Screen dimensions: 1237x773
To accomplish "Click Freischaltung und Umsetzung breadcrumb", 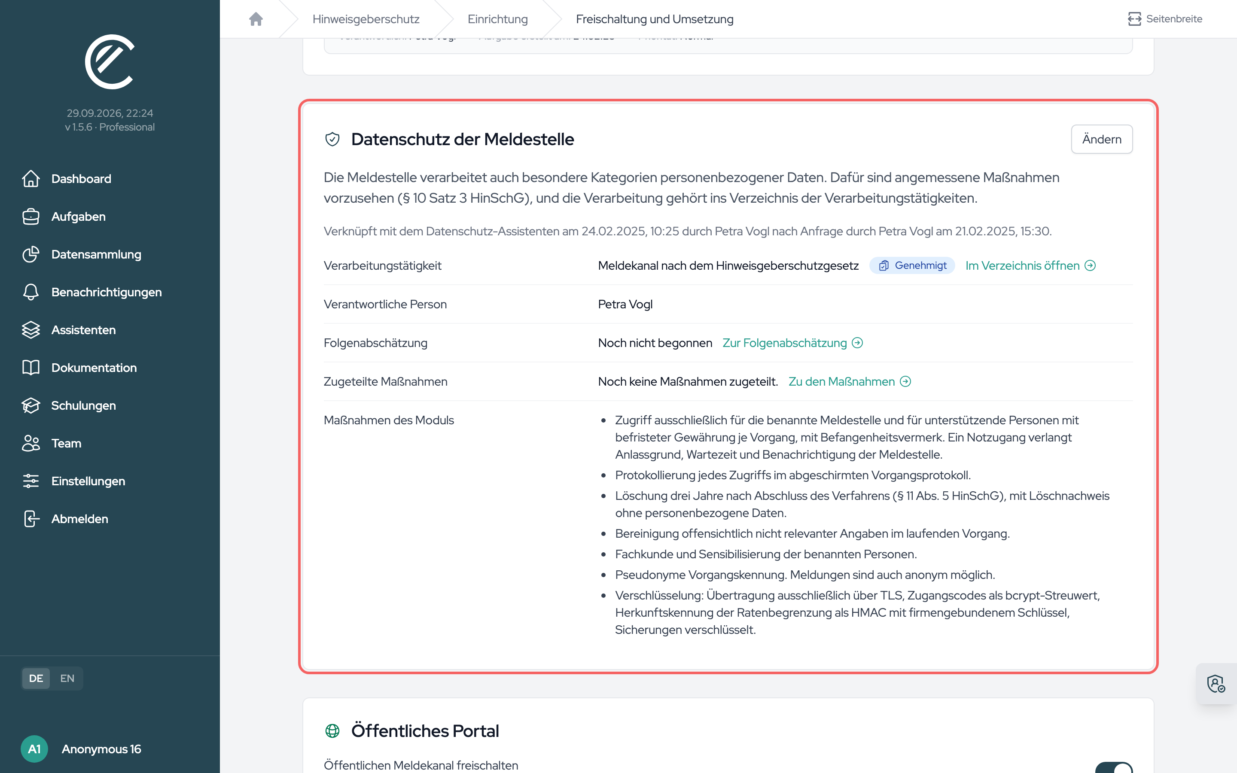I will [x=654, y=19].
